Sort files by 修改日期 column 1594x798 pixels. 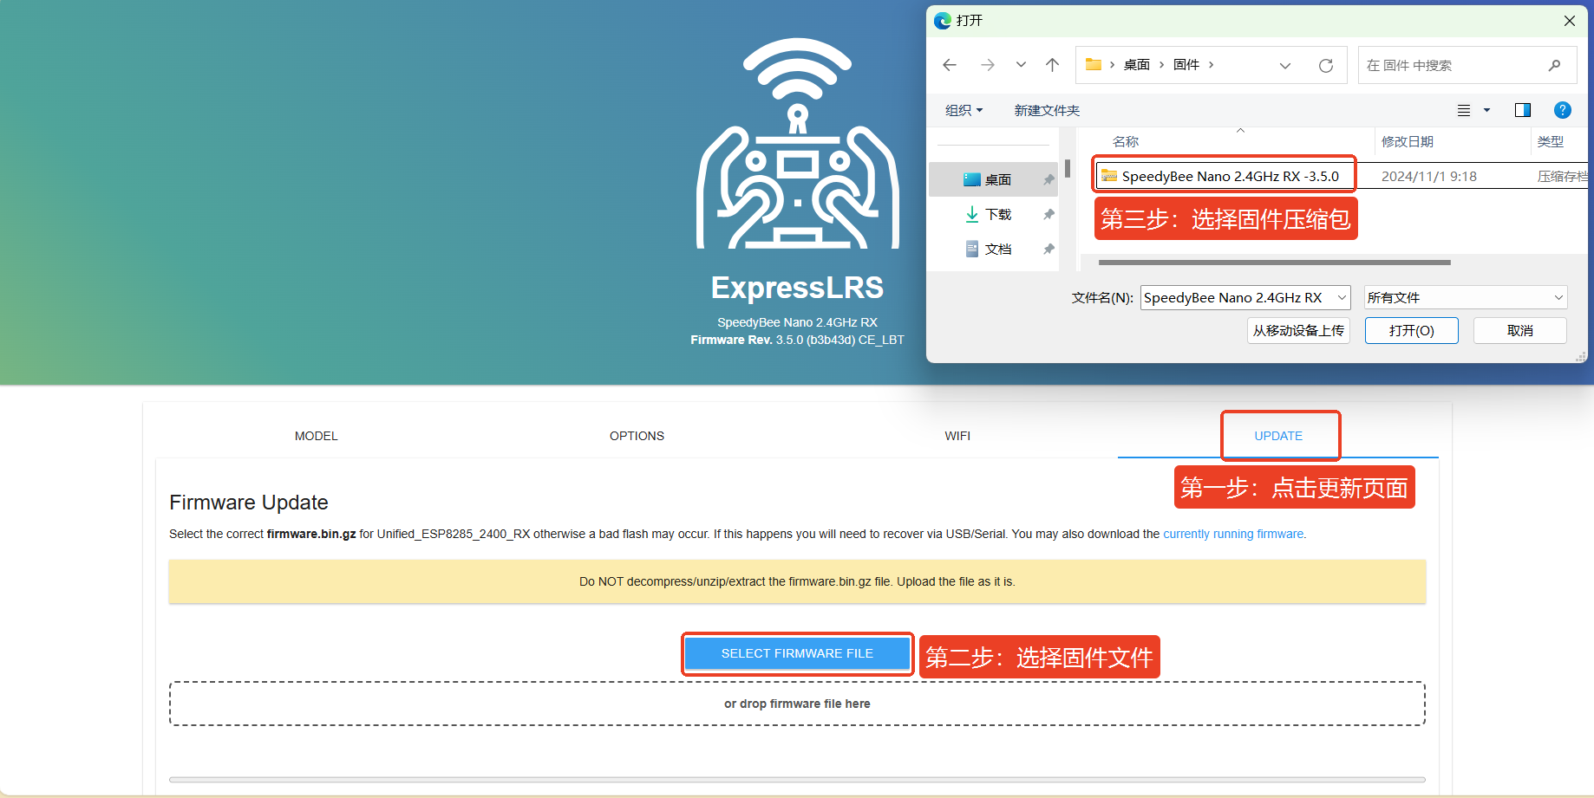tap(1407, 141)
